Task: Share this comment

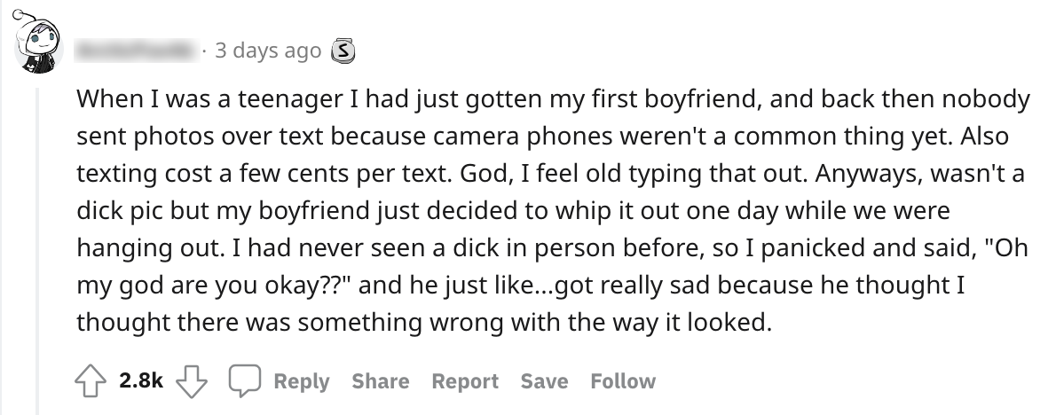Action: tap(380, 381)
